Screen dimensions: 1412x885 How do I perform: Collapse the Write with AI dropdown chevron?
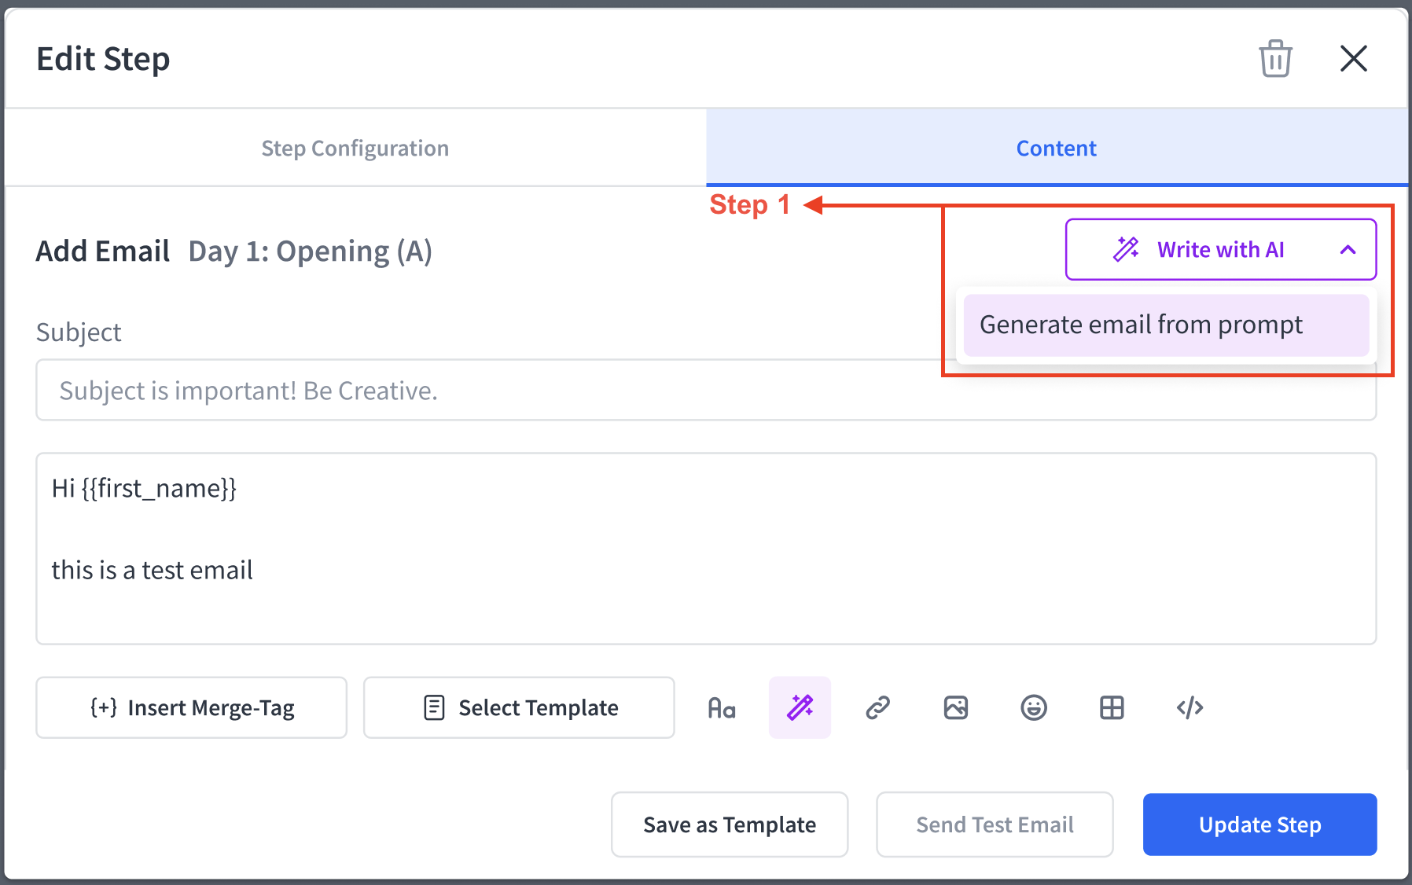[1348, 250]
